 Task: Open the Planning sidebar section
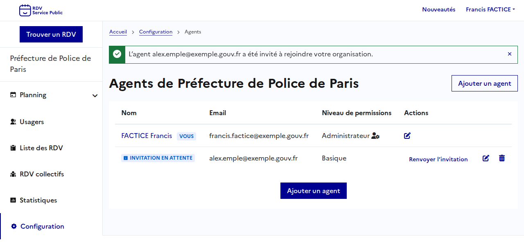pos(33,95)
